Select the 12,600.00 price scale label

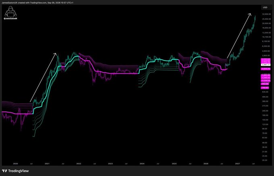[x=266, y=33]
